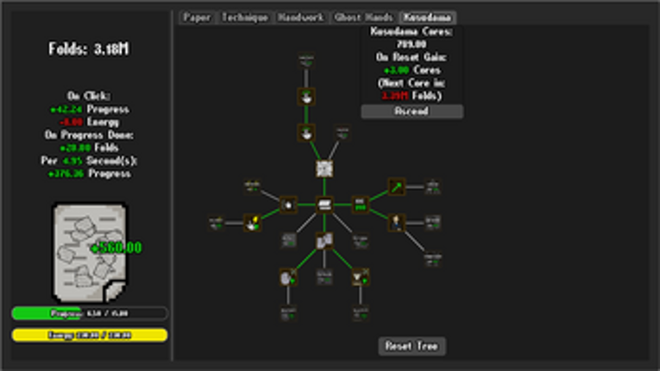
Task: Select the central paper stack node of the tree
Action: point(324,204)
